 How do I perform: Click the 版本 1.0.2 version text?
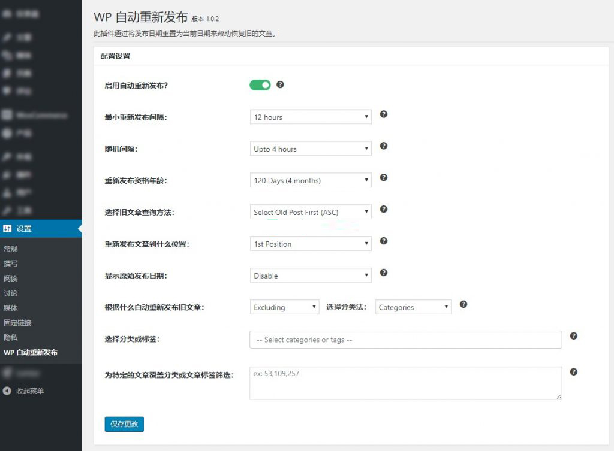[x=205, y=19]
